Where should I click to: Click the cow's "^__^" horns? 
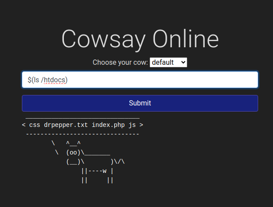pos(73,143)
